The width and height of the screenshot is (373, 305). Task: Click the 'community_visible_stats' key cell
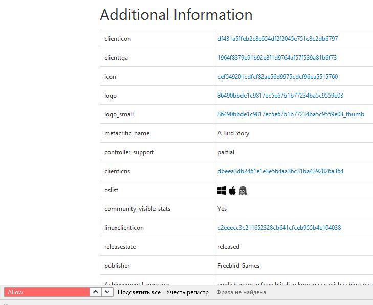157,208
